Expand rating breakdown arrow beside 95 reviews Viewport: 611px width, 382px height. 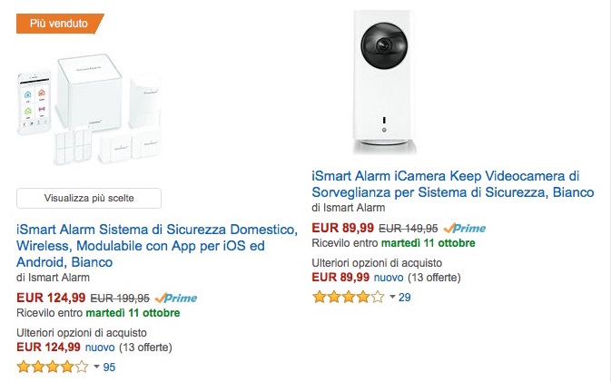[x=96, y=367]
